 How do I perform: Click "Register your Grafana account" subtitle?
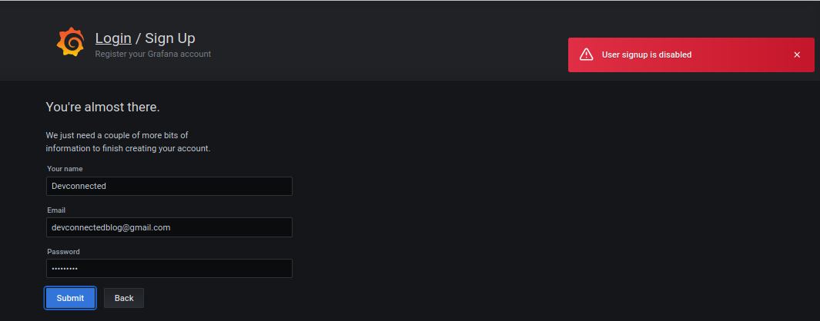(153, 54)
